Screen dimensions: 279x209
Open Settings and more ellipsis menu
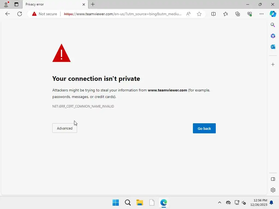coord(261,14)
